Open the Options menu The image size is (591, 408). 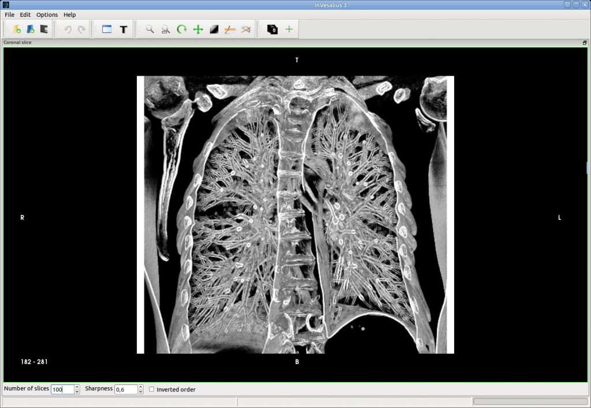47,14
